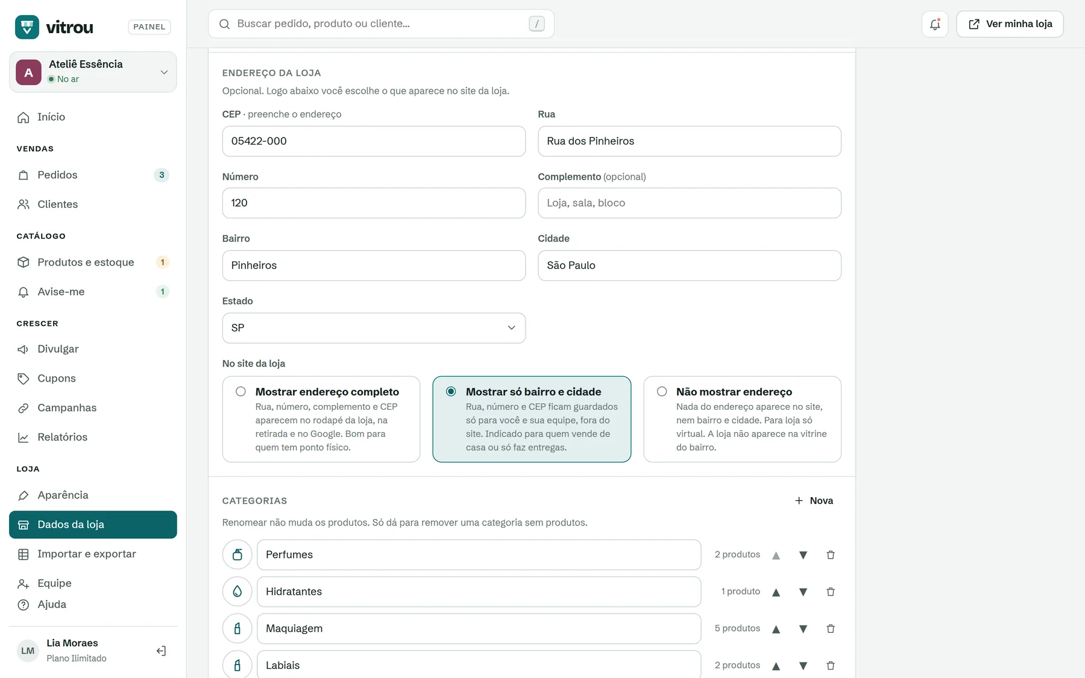This screenshot has width=1085, height=678.
Task: Edit the Rua dos Pinheiros field
Action: pos(690,141)
